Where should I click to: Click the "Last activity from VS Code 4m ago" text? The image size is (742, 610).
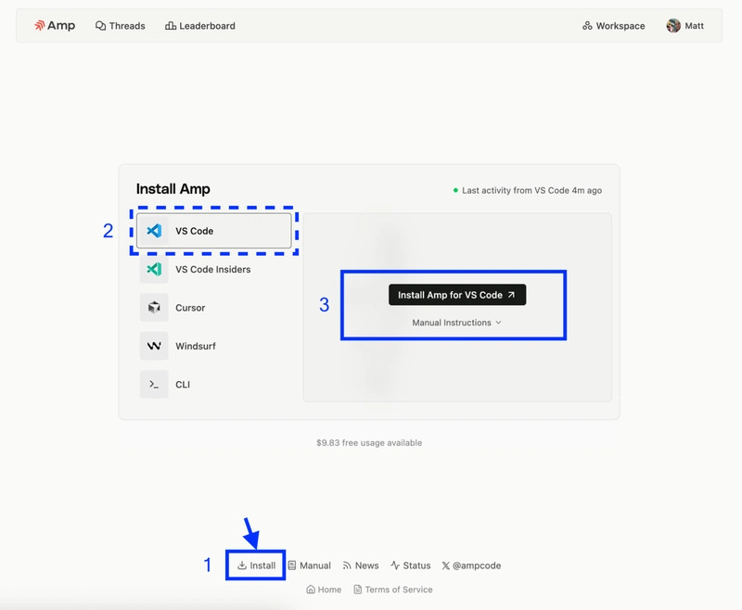[531, 190]
